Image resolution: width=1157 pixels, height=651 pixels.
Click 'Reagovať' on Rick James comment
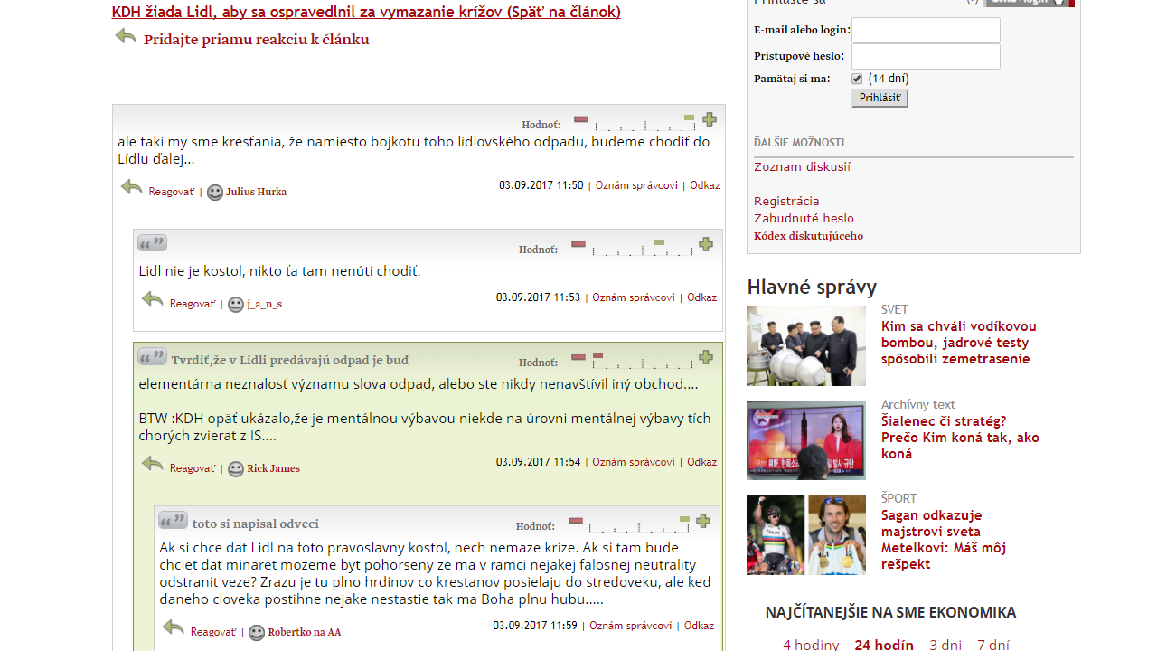(193, 468)
